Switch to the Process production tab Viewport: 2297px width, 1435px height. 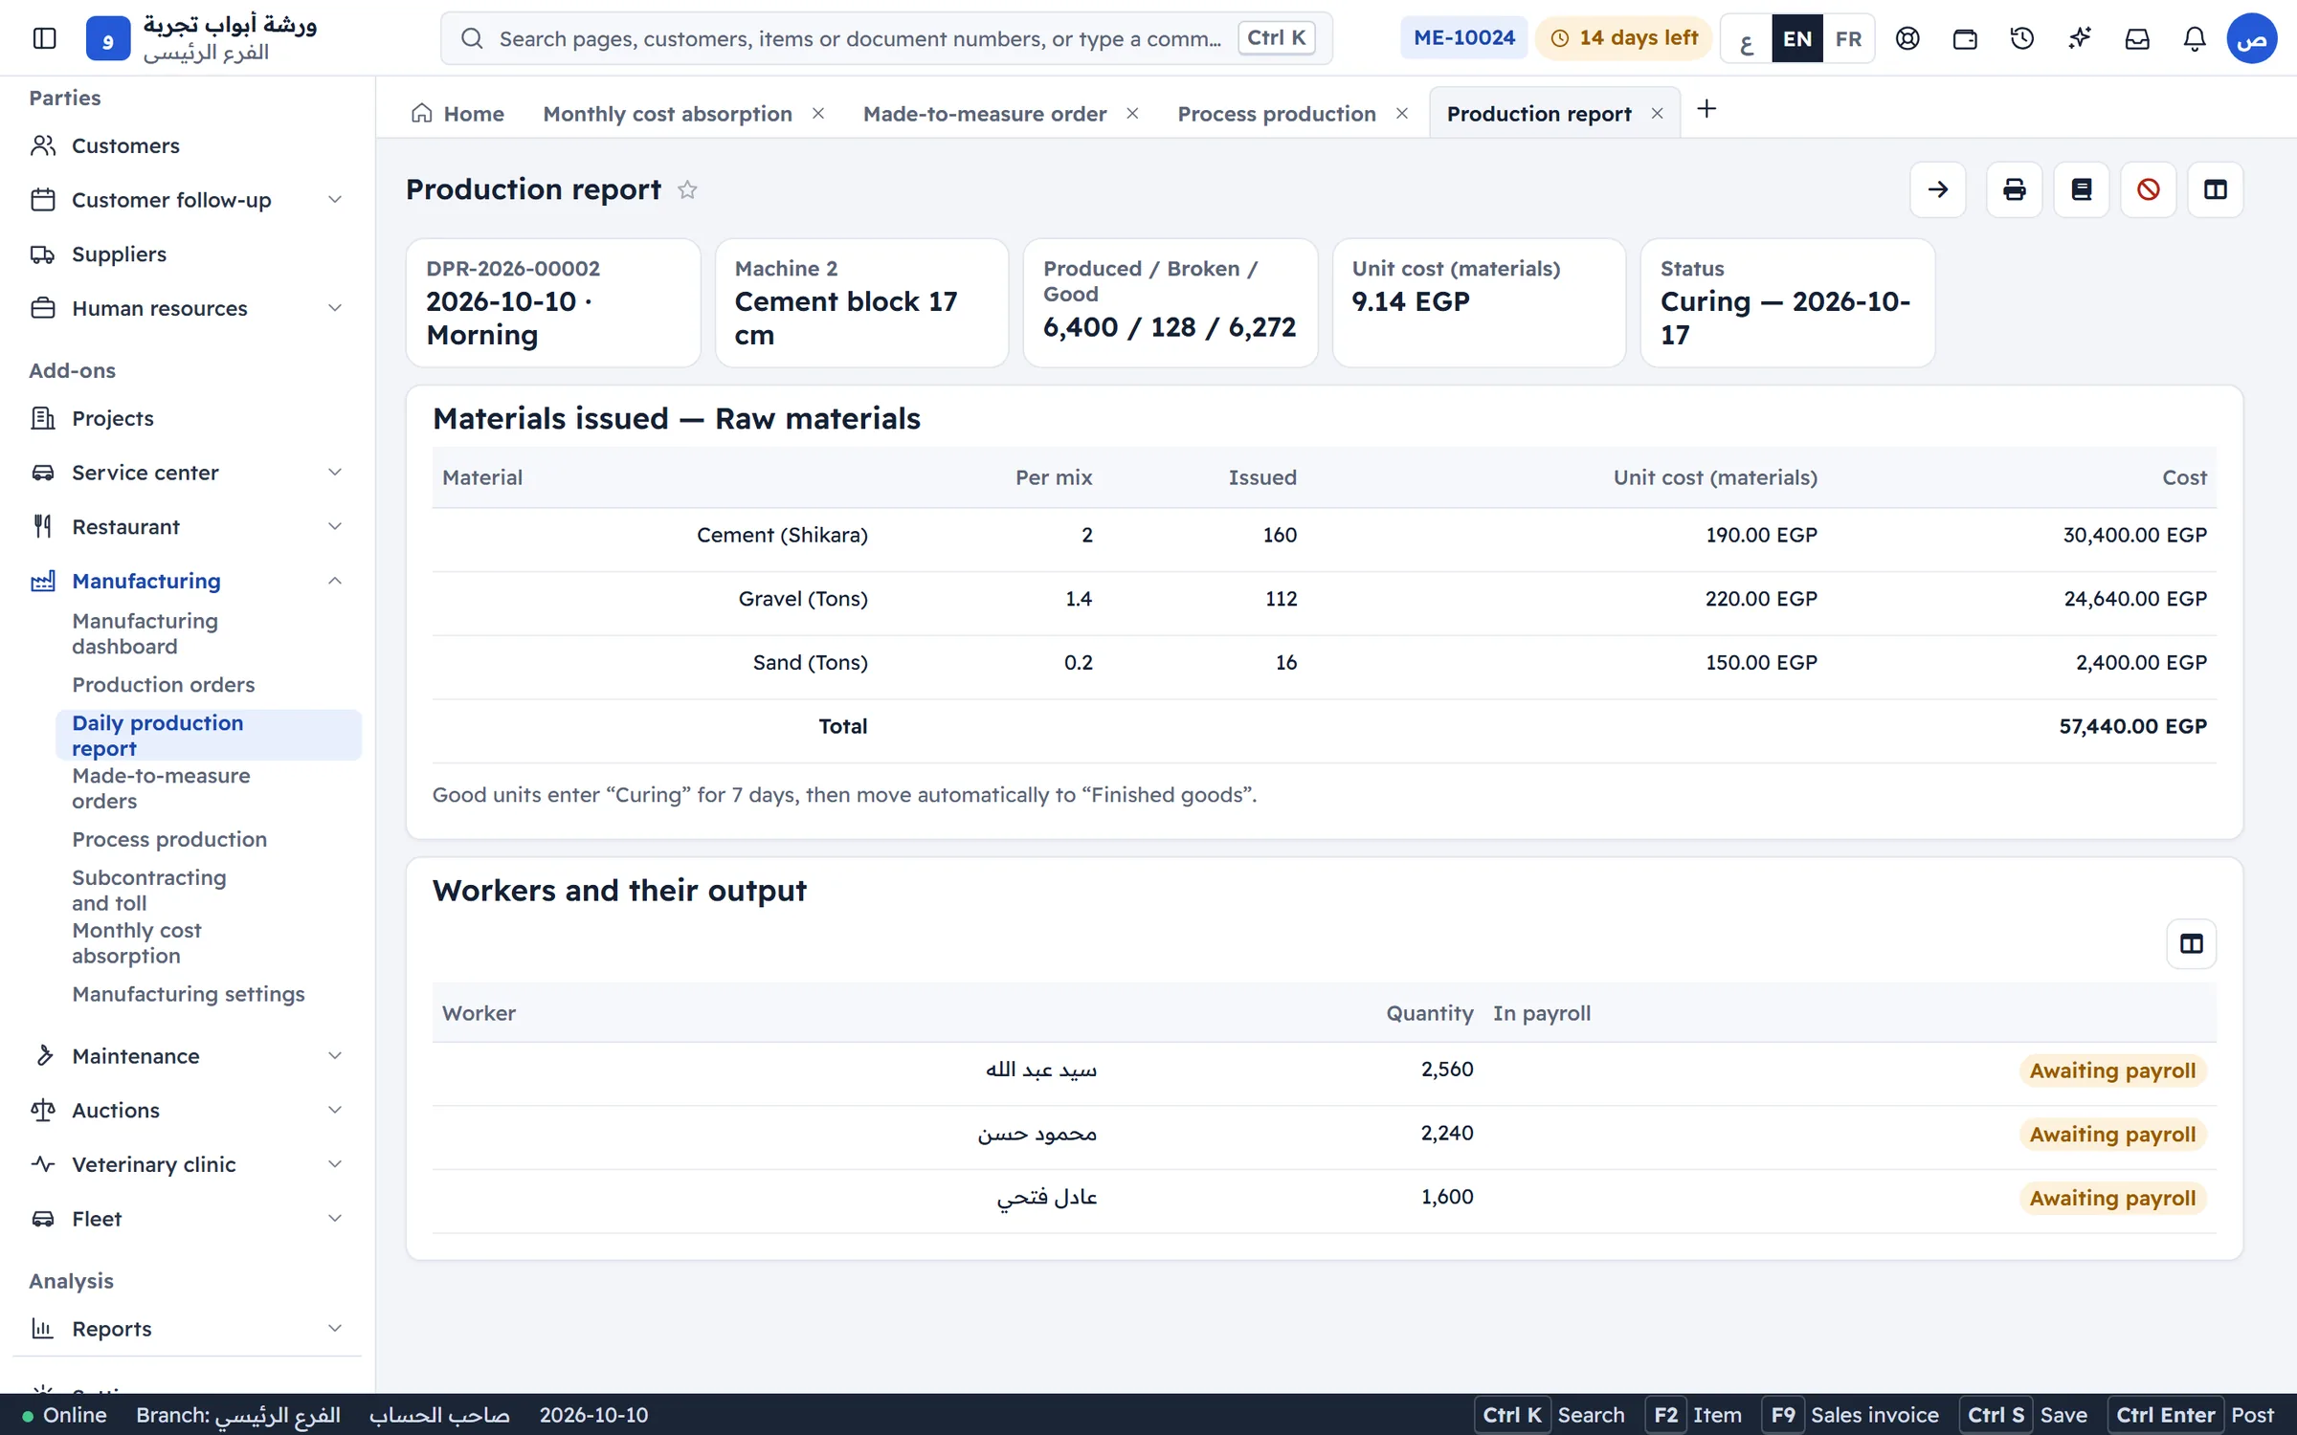1276,114
